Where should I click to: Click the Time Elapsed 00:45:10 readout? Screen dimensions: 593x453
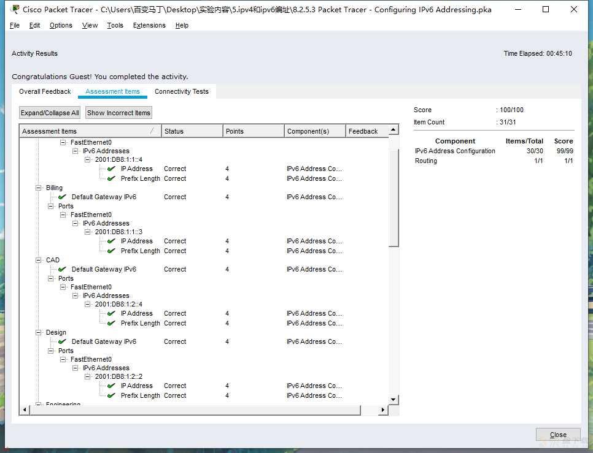coord(538,53)
